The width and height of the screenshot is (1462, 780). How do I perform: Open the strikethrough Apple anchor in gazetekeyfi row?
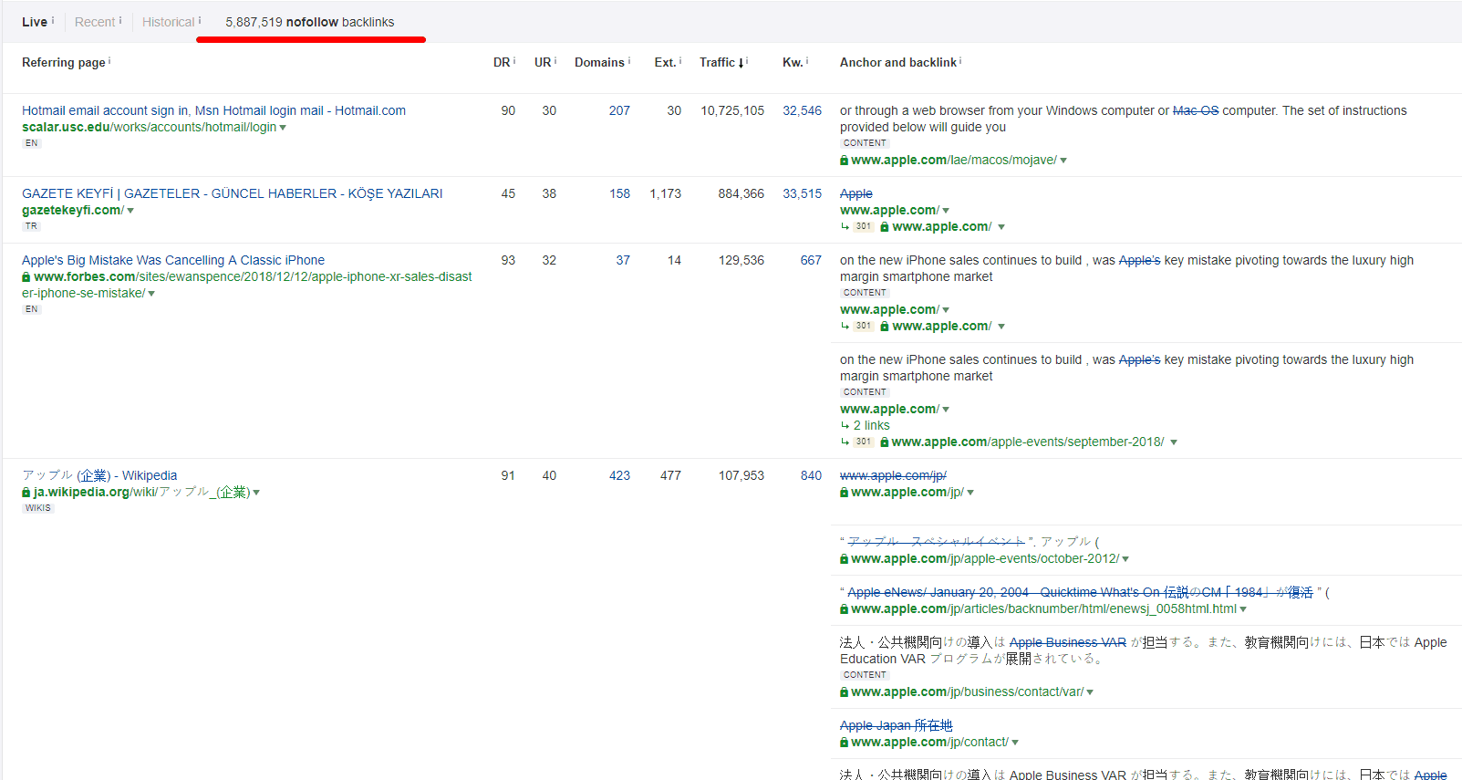(855, 193)
